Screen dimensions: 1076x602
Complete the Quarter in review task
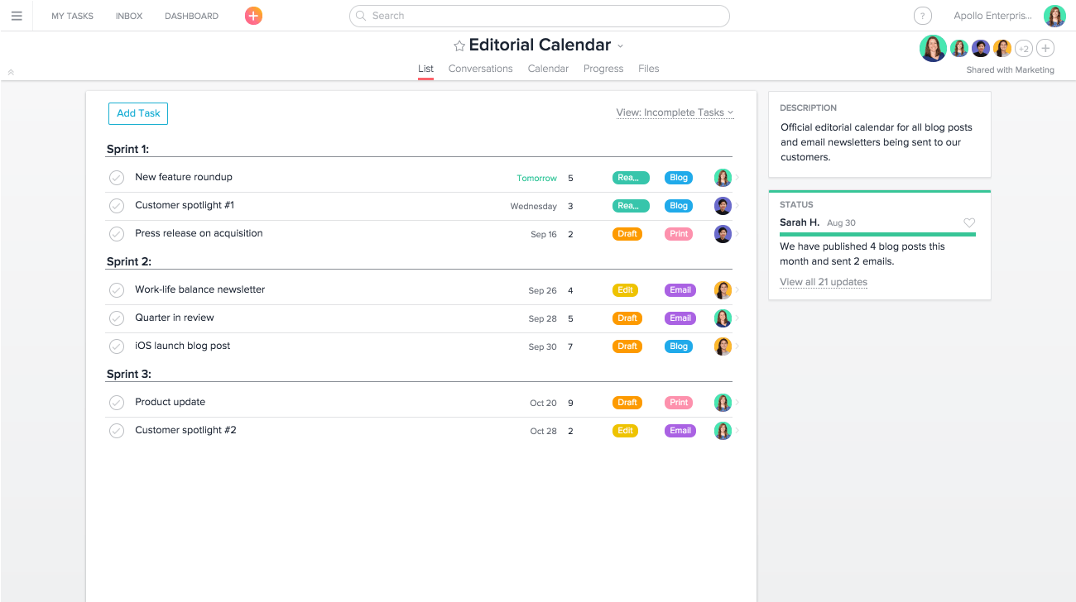(x=117, y=318)
